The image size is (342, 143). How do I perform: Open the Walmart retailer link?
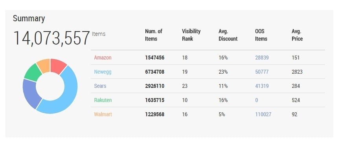(x=103, y=114)
